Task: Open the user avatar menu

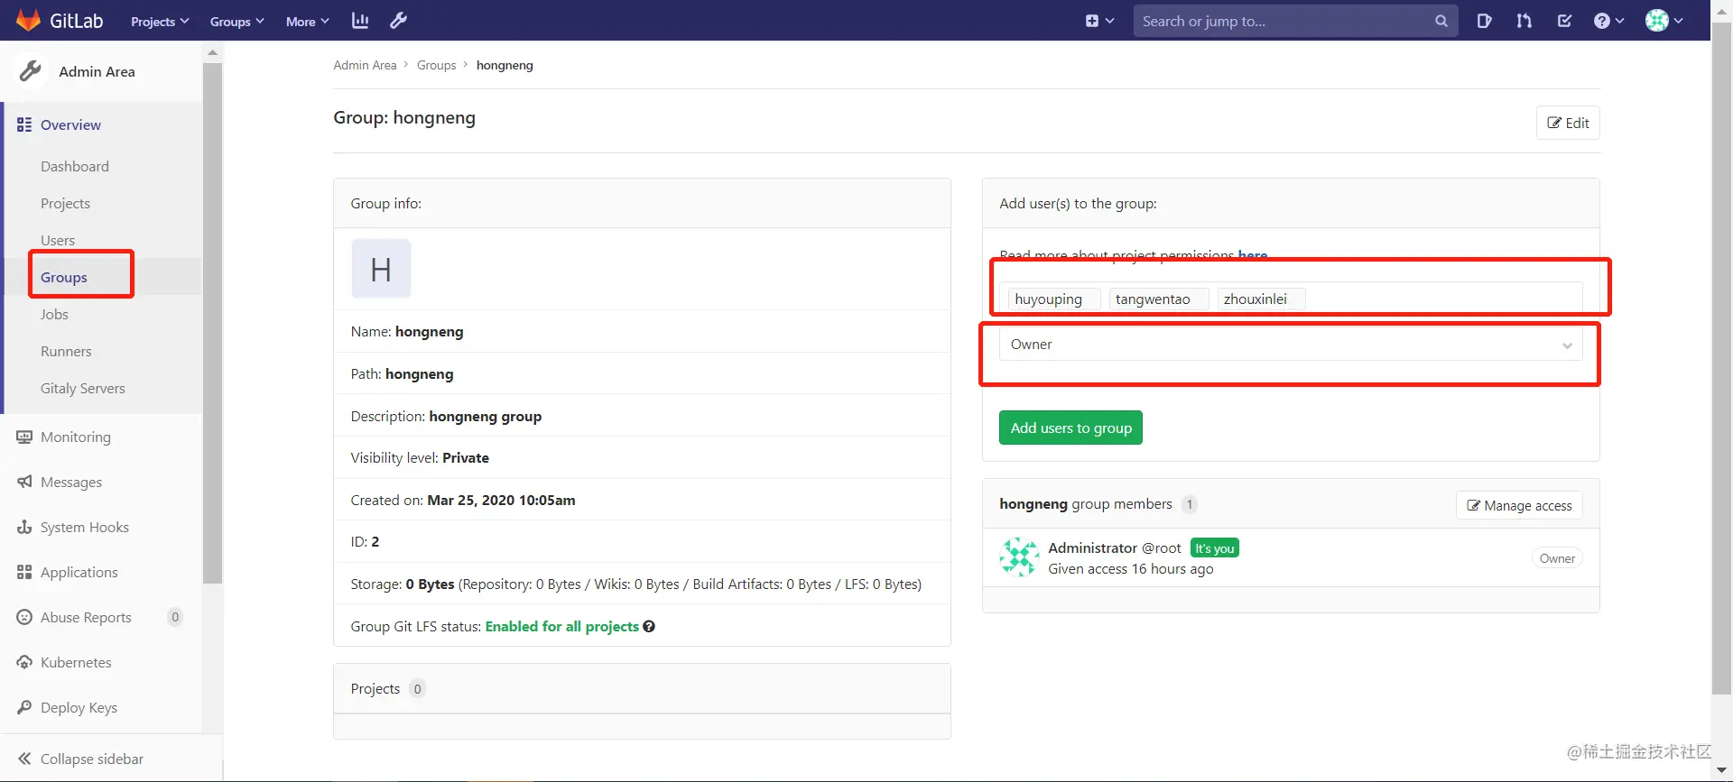Action: point(1663,21)
